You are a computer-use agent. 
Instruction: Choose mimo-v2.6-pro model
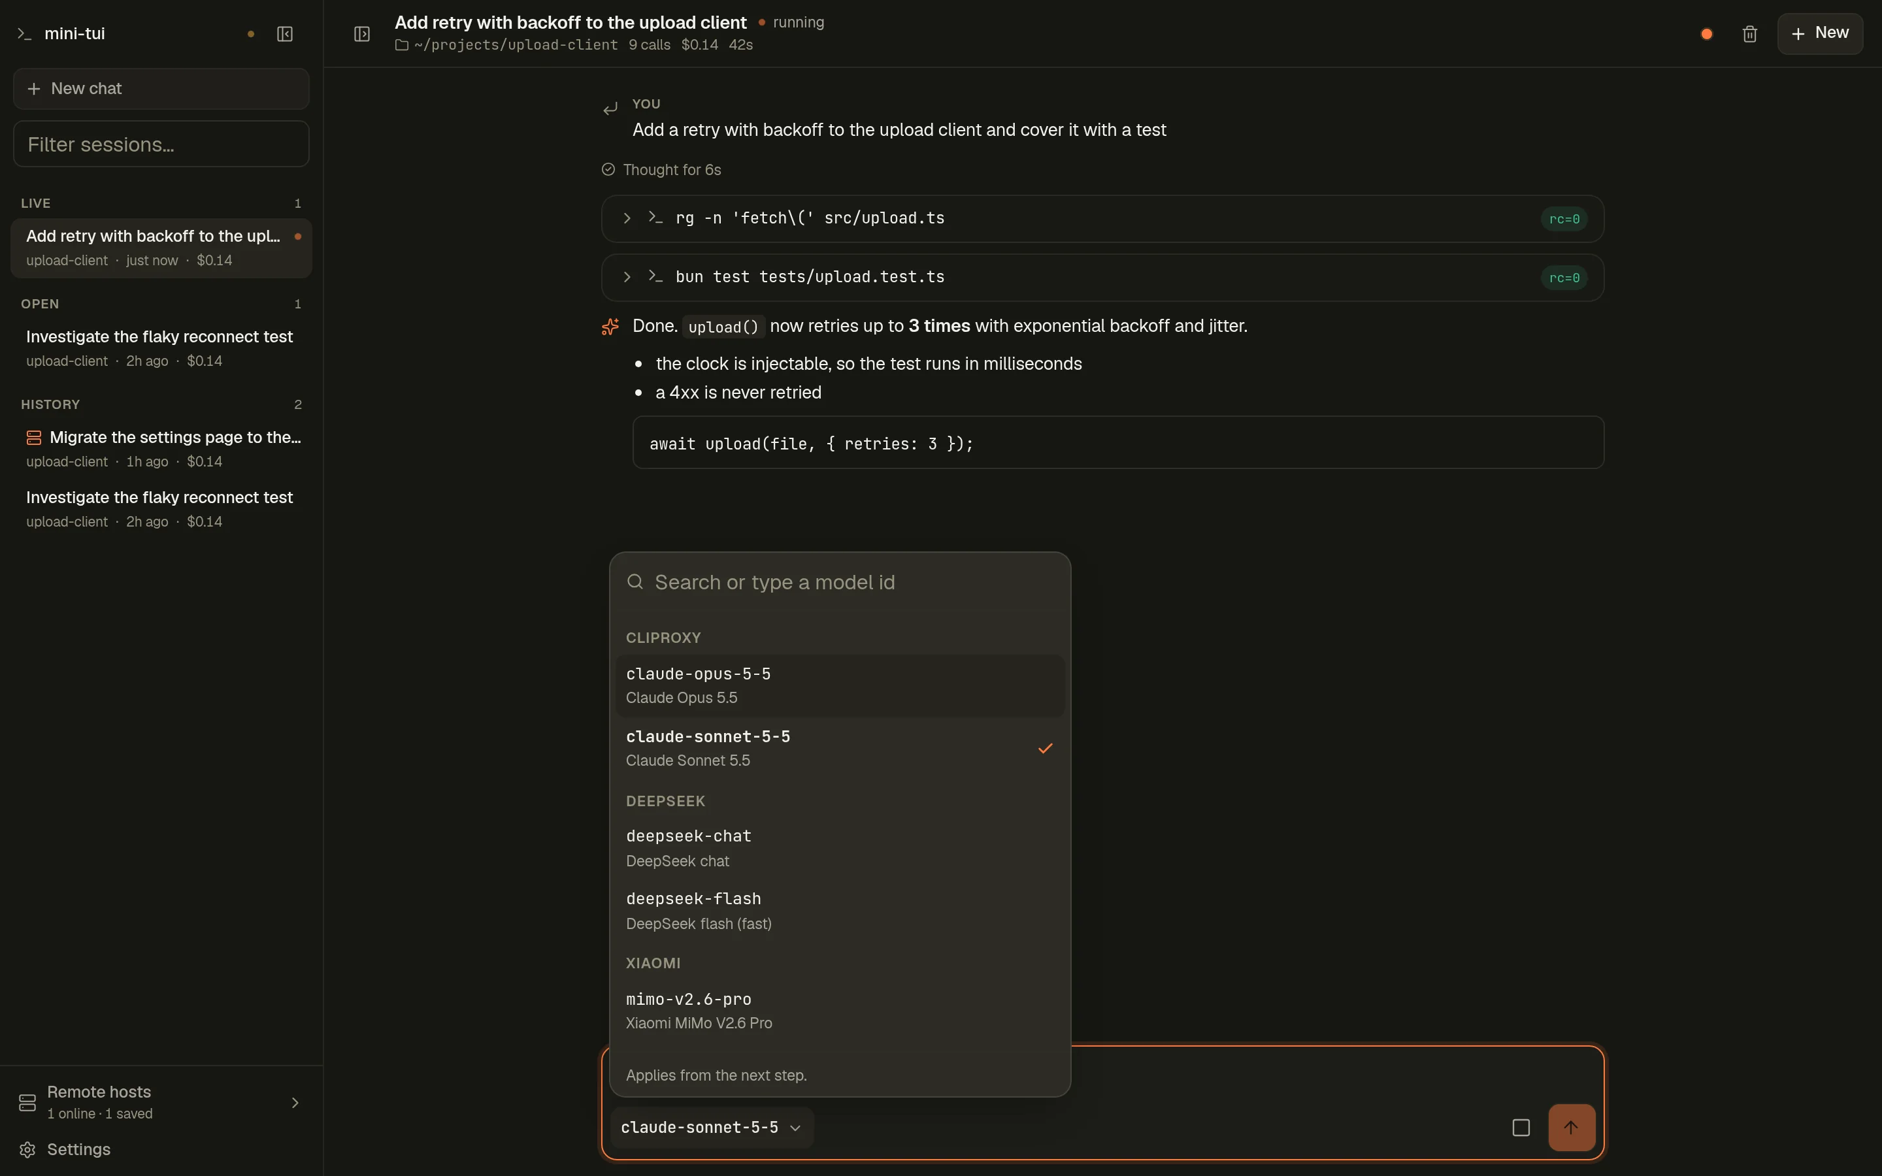pyautogui.click(x=840, y=1010)
